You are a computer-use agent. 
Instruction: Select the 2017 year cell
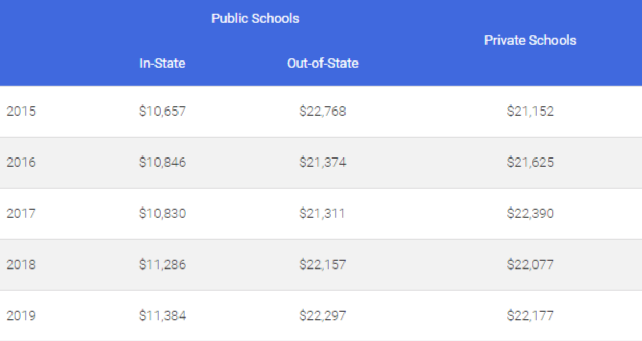[21, 213]
